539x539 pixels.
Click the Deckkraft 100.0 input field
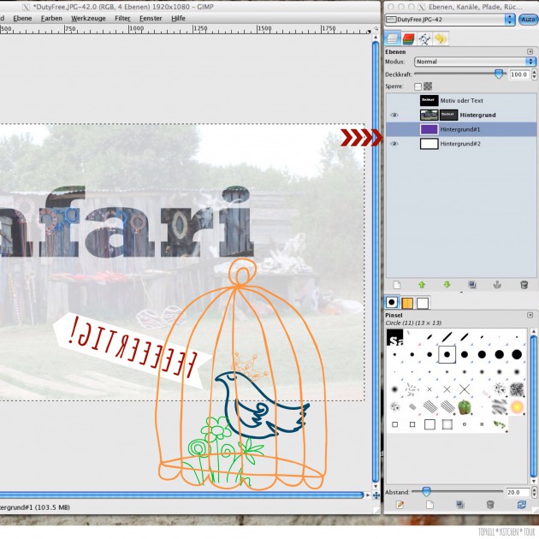point(519,74)
